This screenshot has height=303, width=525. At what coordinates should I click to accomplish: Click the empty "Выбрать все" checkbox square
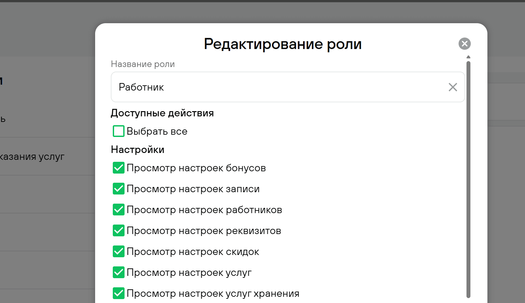tap(118, 131)
